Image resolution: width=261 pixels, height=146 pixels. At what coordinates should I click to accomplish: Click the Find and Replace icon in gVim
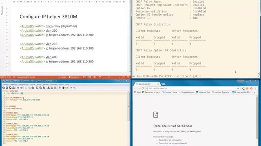click(x=37, y=88)
